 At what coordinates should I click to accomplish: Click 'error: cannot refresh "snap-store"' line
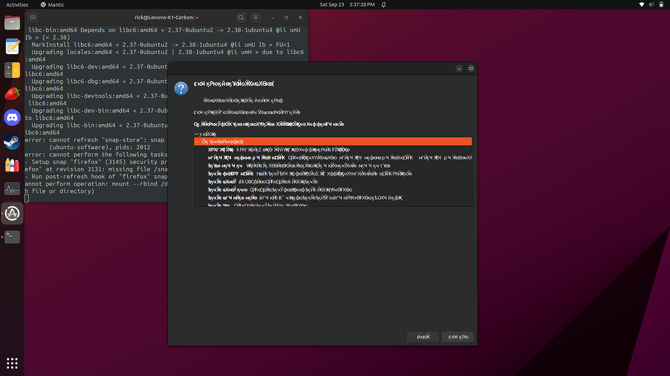95,140
